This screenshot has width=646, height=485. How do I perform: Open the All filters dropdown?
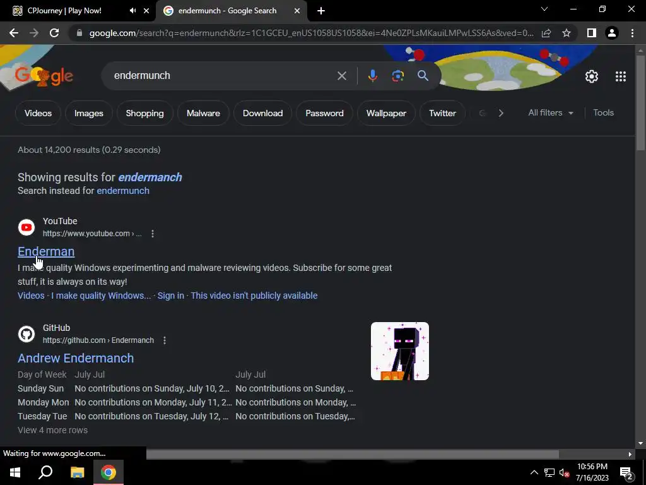click(550, 112)
